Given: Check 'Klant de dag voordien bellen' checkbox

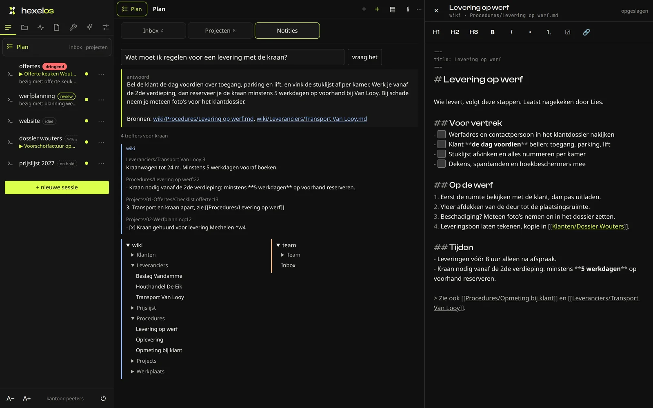Looking at the screenshot, I should click(442, 144).
